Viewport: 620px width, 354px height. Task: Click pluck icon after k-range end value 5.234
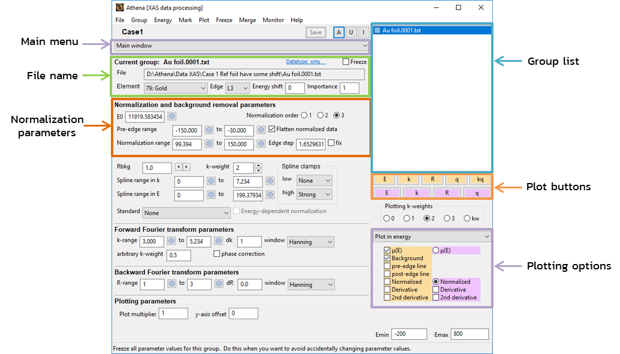tap(218, 241)
